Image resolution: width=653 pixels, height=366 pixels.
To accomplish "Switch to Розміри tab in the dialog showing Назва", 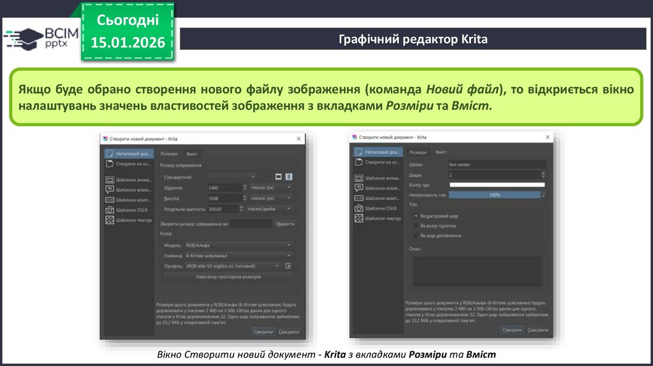I will 418,152.
